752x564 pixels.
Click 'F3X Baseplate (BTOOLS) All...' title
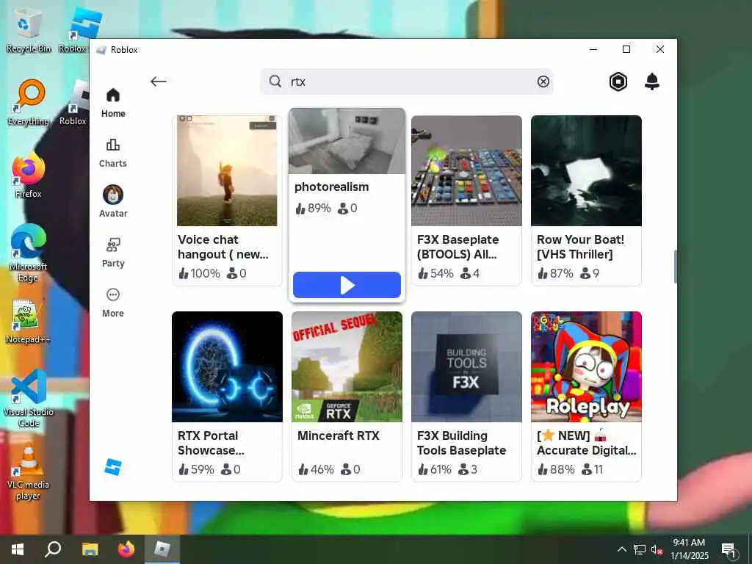pyautogui.click(x=458, y=247)
